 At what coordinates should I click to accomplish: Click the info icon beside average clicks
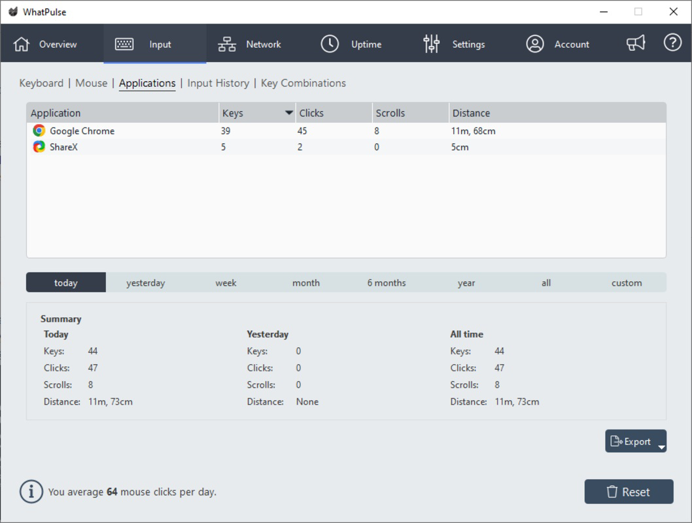click(31, 491)
